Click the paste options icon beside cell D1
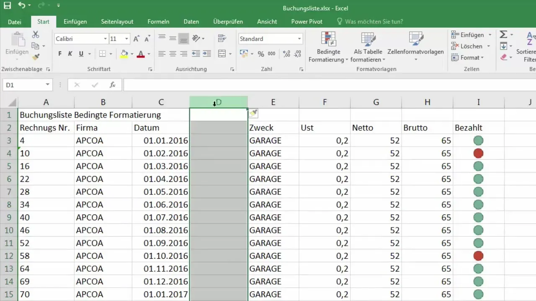 (253, 113)
